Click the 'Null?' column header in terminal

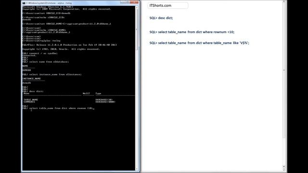86,94
